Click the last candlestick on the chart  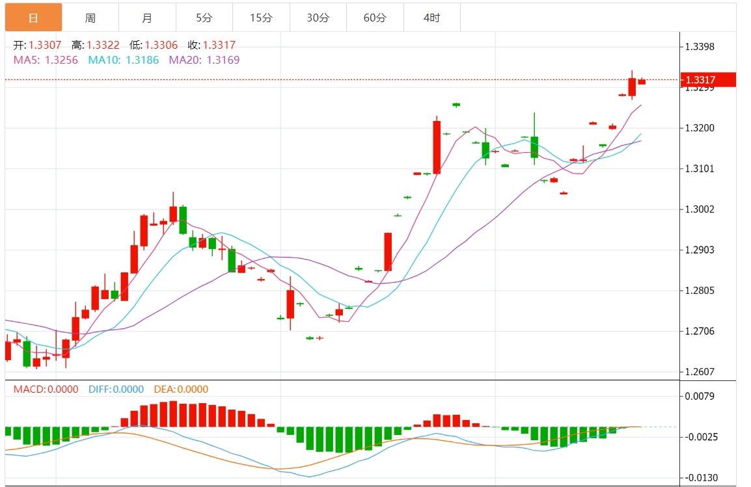pyautogui.click(x=642, y=81)
